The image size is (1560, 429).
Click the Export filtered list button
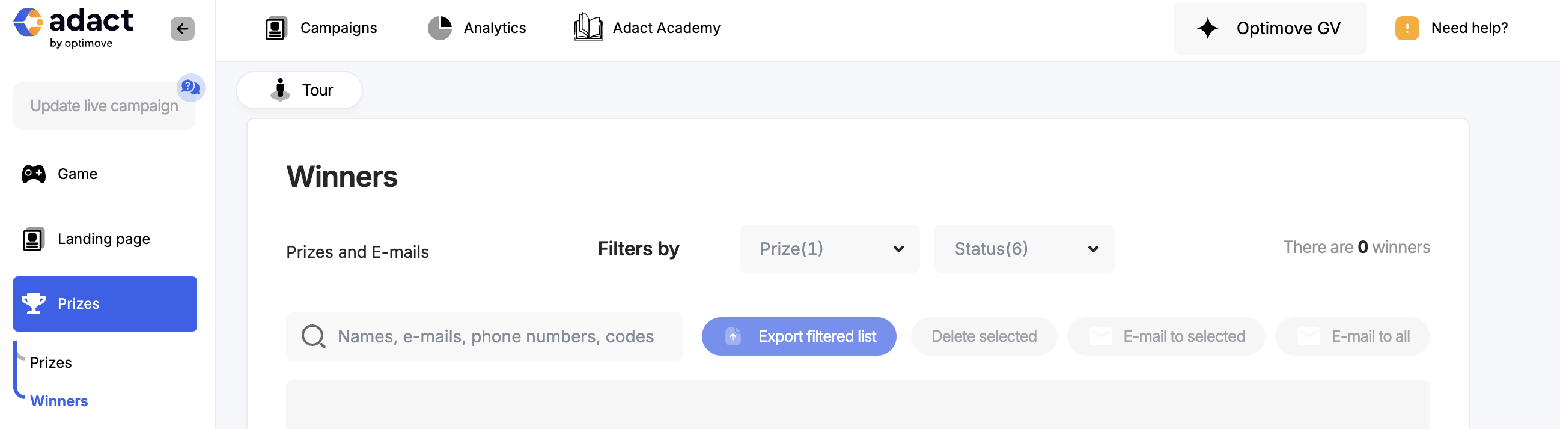(x=799, y=336)
